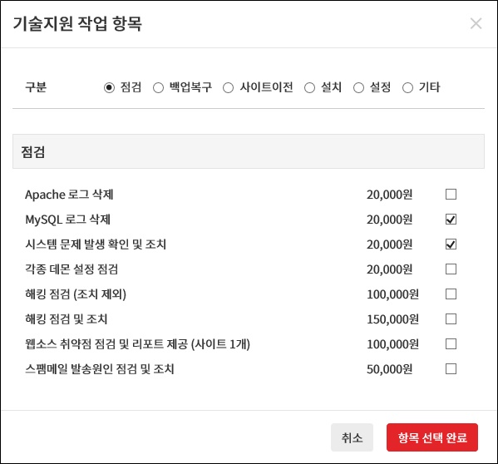Image resolution: width=498 pixels, height=464 pixels.
Task: Uncheck 시스템 문제 발생 확인 및 조치
Action: pos(451,244)
